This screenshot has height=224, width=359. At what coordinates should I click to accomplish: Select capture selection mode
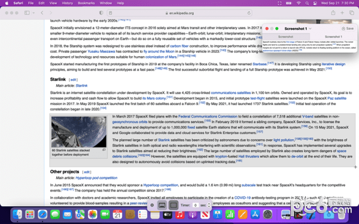point(174,205)
